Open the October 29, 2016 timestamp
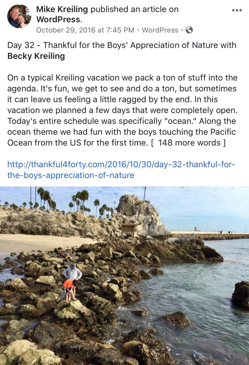Screen dimensions: 249x365 pos(85,30)
